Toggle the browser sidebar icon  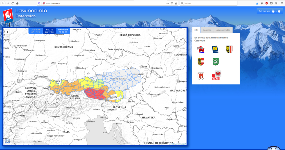point(271,3)
